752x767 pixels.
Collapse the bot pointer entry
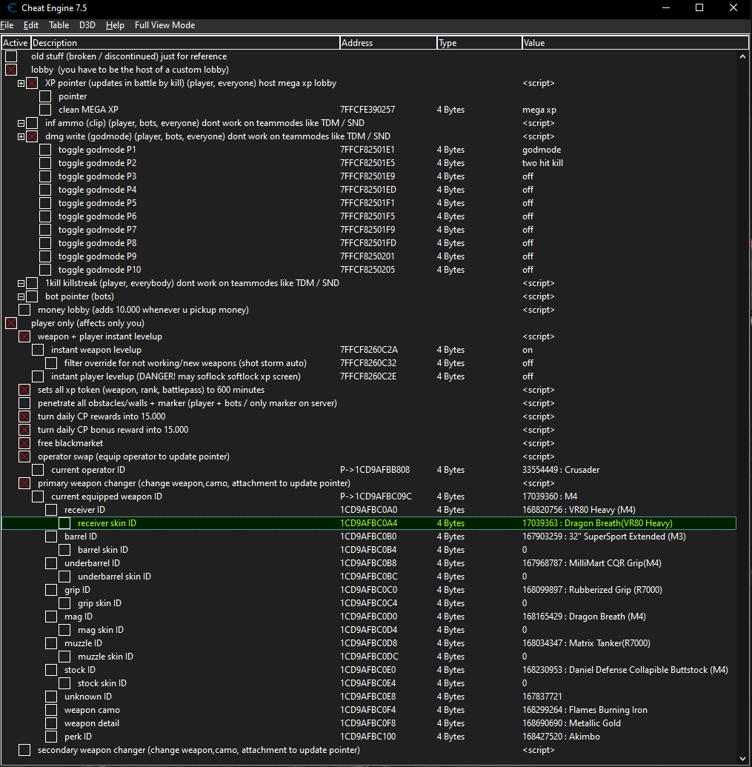pos(21,296)
